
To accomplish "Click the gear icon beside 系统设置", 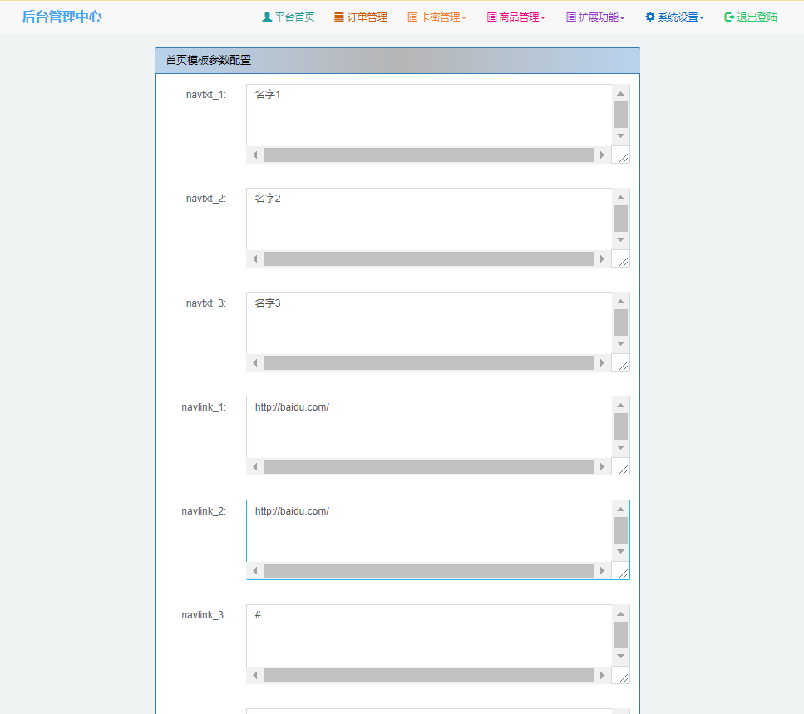I will click(x=649, y=17).
